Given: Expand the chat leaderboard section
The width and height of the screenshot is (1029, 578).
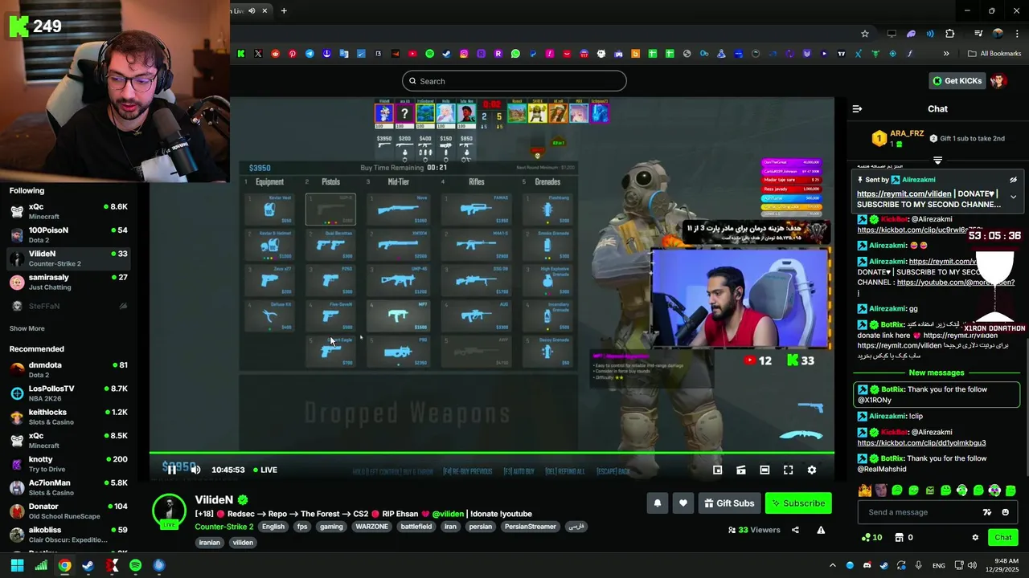Looking at the screenshot, I should pyautogui.click(x=937, y=161).
